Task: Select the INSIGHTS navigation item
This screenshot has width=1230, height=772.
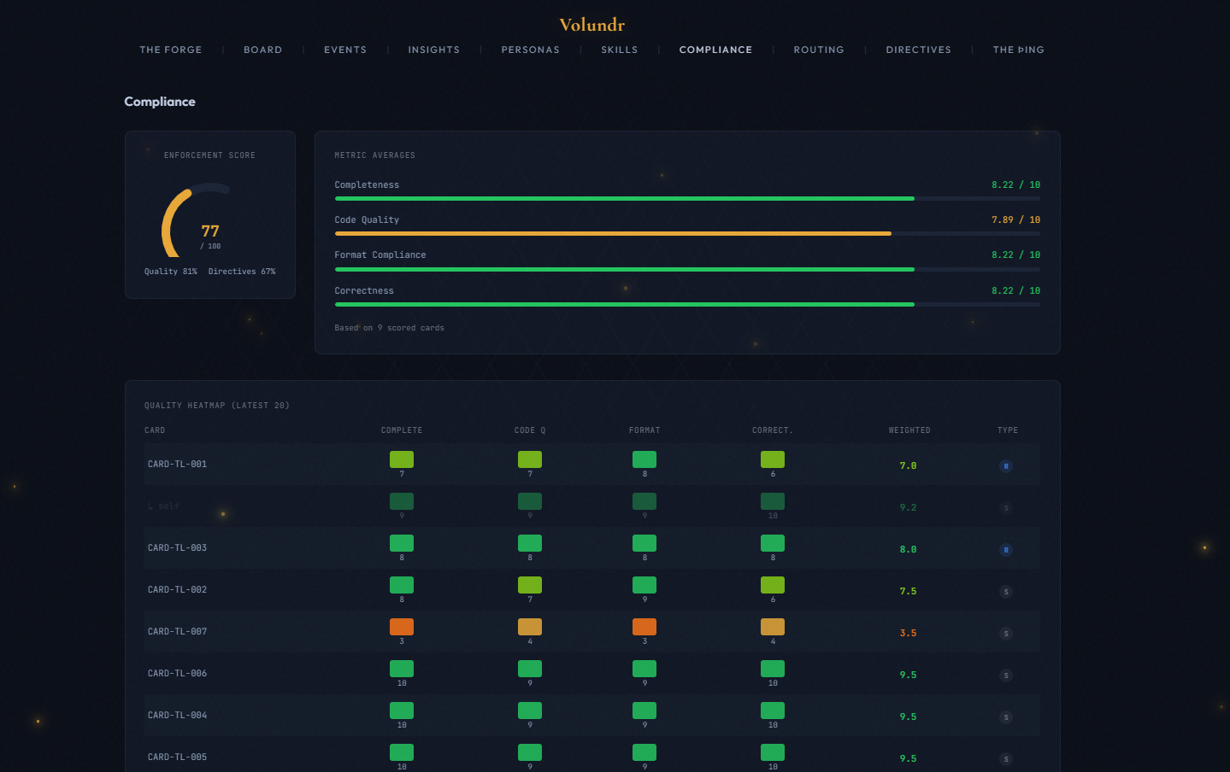Action: tap(433, 50)
